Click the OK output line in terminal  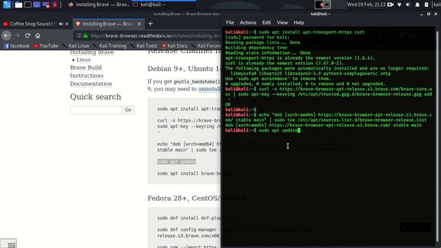[x=228, y=104]
